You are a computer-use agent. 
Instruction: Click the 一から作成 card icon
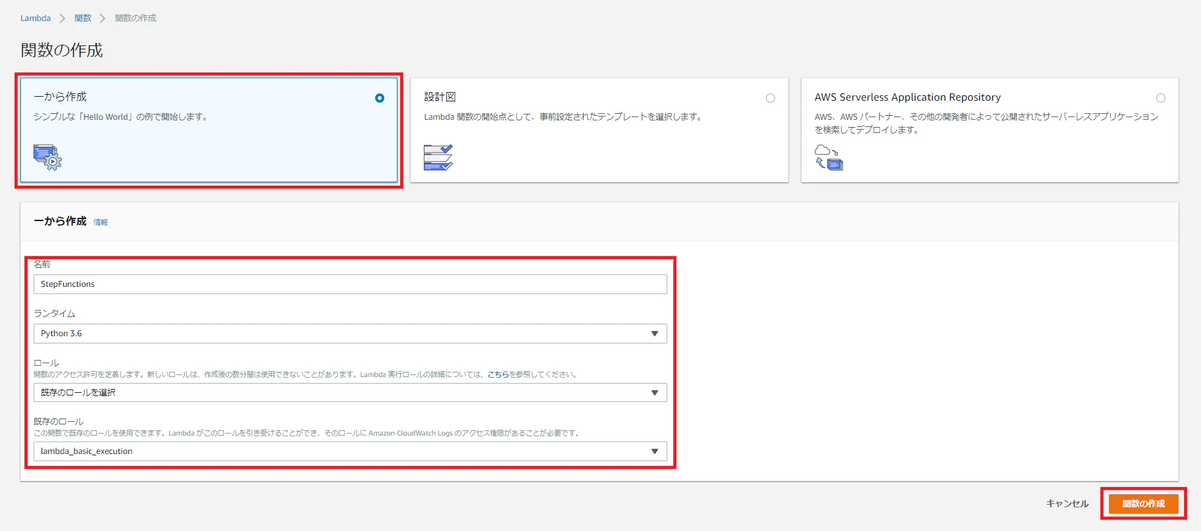click(47, 157)
